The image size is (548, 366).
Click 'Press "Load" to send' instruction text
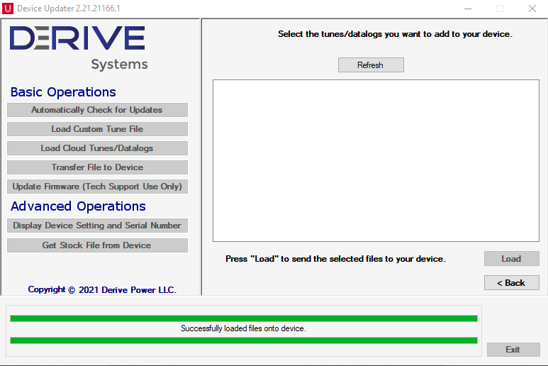pos(335,259)
